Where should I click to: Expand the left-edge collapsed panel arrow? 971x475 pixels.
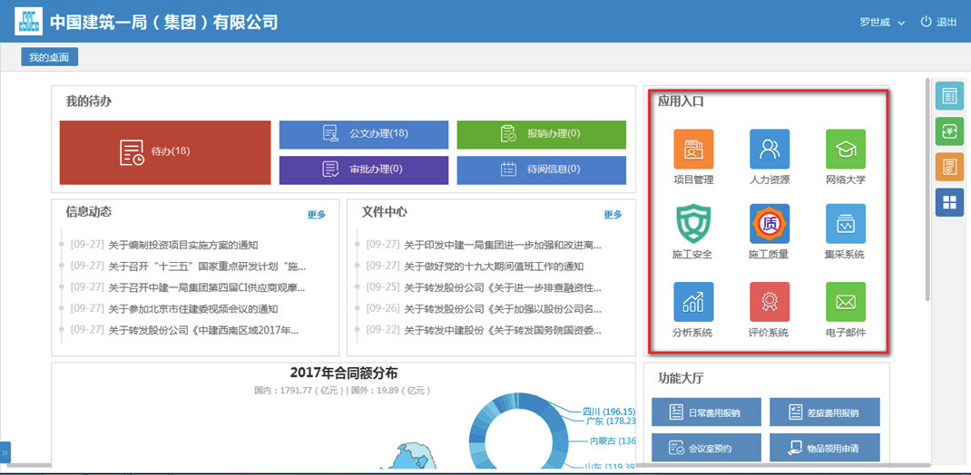point(5,451)
